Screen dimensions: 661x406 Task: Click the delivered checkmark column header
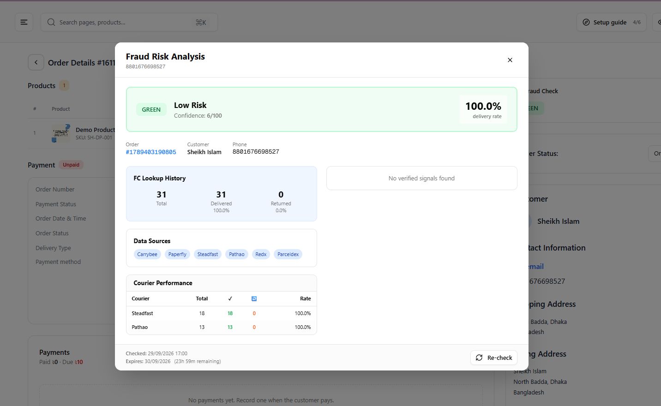(230, 299)
